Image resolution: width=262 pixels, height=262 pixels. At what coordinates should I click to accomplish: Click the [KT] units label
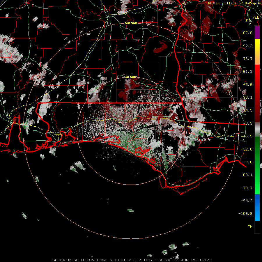click(249, 20)
